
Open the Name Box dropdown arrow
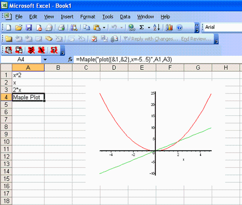45,60
